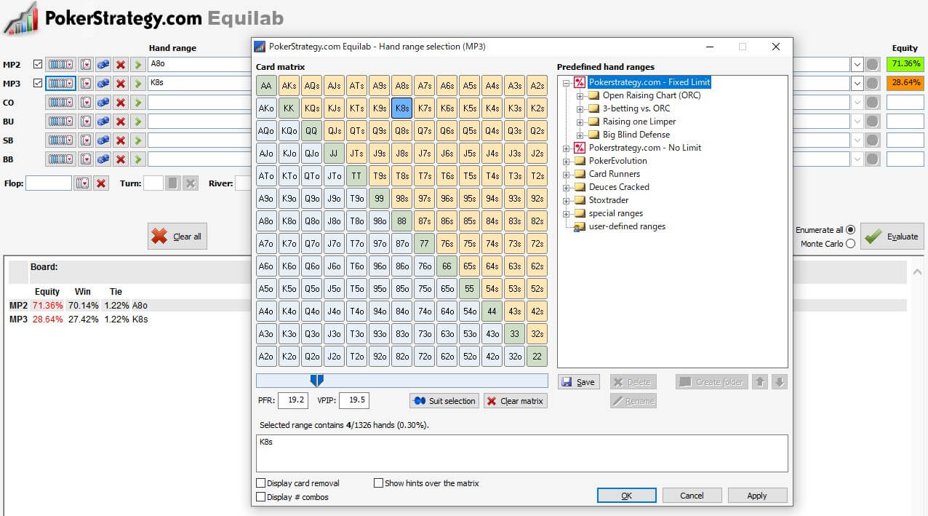Screen dimensions: 928x516
Task: Expand Raising one Limper folder
Action: pyautogui.click(x=580, y=122)
